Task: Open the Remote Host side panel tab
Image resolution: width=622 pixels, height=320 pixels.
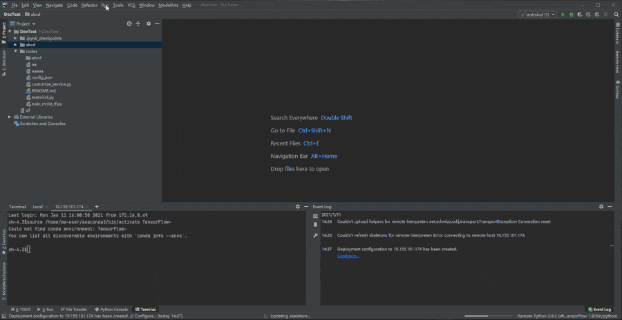Action: coord(618,62)
